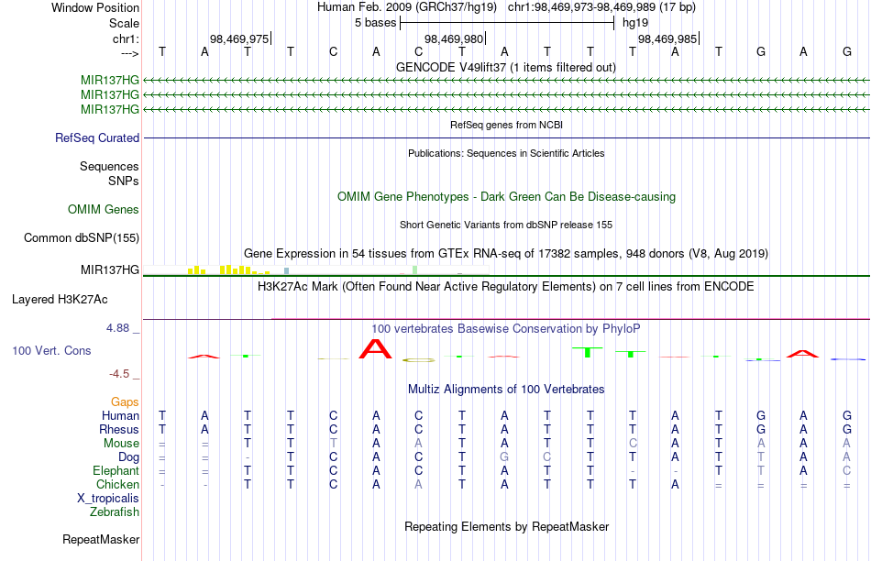871x561 pixels.
Task: Click the 100 Vert. Cons label
Action: (x=51, y=350)
